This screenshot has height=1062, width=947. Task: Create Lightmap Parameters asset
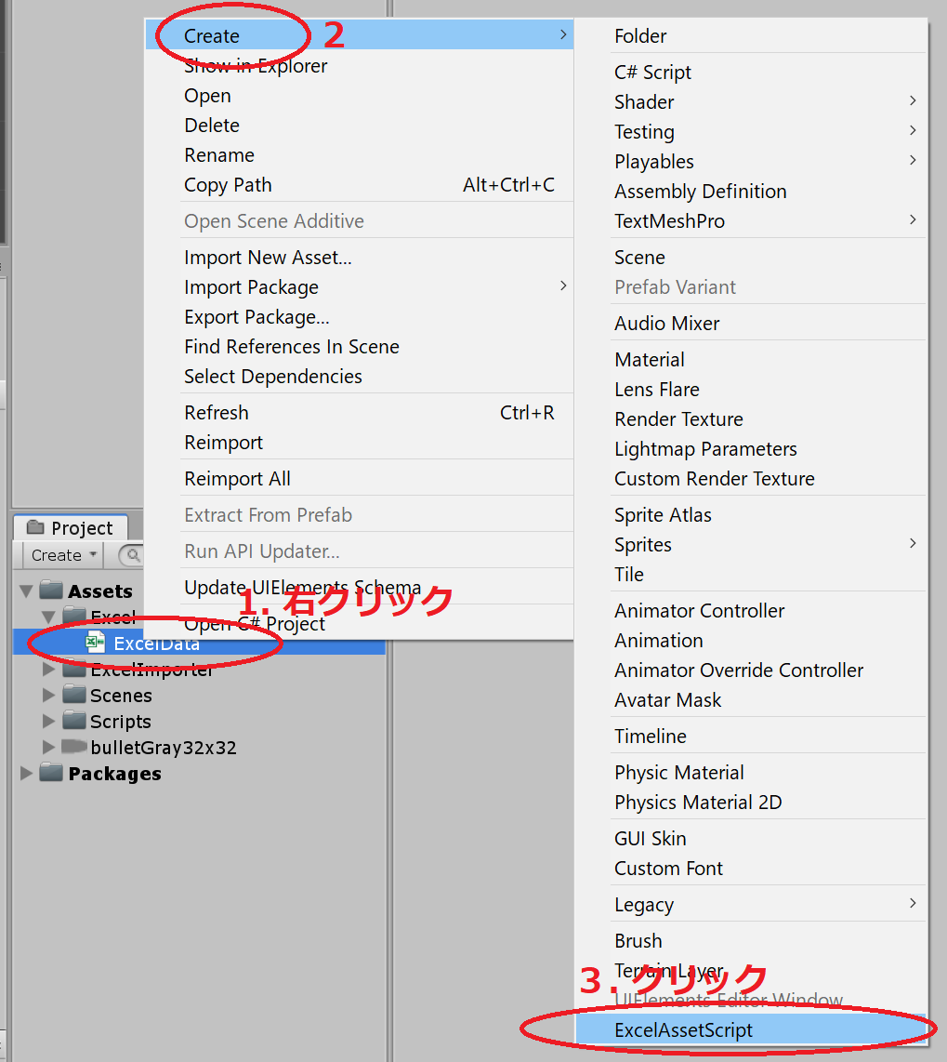point(751,449)
